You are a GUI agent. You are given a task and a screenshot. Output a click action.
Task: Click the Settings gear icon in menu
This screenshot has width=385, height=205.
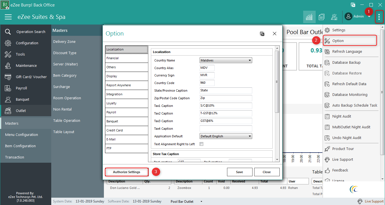(x=327, y=30)
